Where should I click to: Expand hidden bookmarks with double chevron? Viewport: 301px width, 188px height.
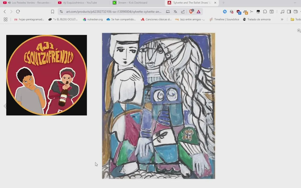tap(282, 19)
